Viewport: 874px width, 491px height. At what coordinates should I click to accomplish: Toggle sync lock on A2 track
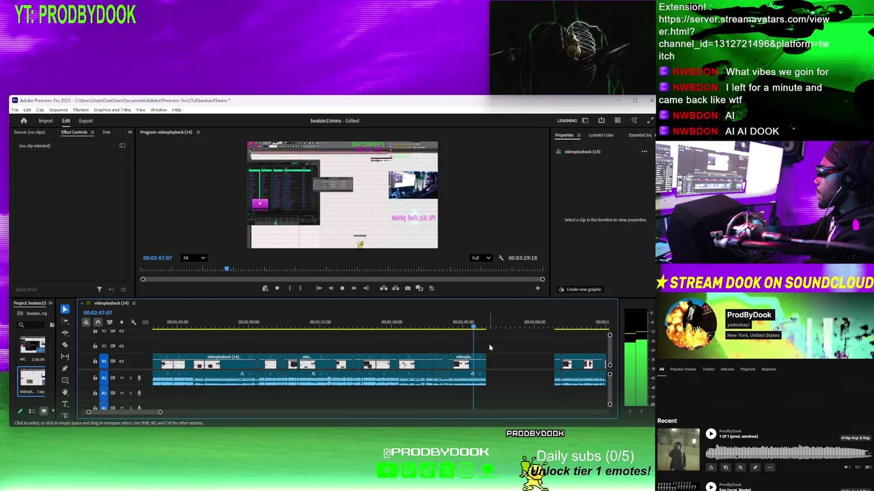click(x=113, y=393)
